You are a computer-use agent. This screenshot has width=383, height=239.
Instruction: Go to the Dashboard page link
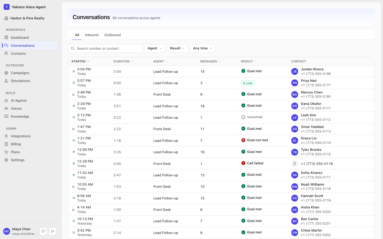point(30,38)
